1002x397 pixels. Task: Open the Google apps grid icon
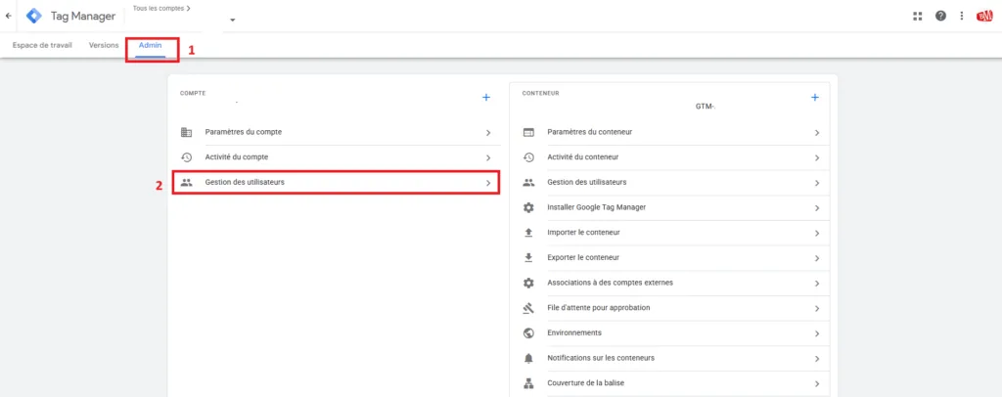point(918,16)
